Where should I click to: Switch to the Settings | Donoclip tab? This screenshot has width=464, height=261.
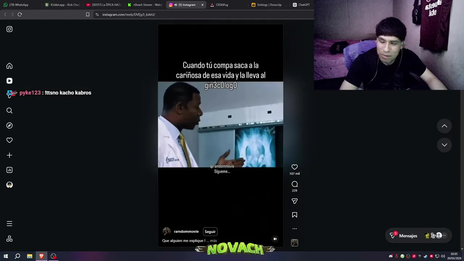(x=269, y=5)
